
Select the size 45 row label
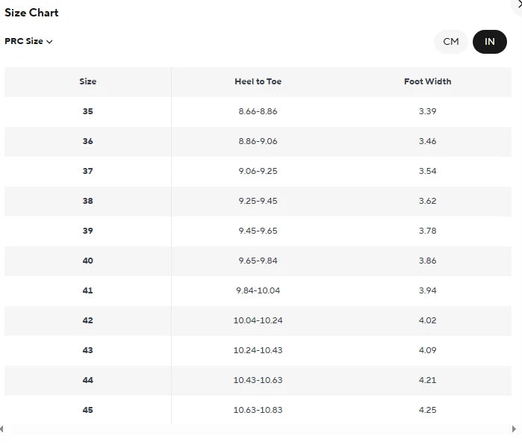coord(88,410)
